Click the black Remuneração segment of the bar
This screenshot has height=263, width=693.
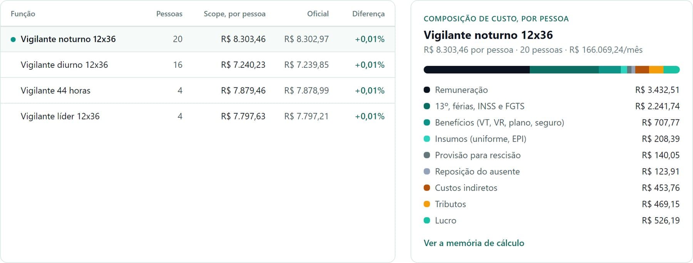pyautogui.click(x=477, y=70)
